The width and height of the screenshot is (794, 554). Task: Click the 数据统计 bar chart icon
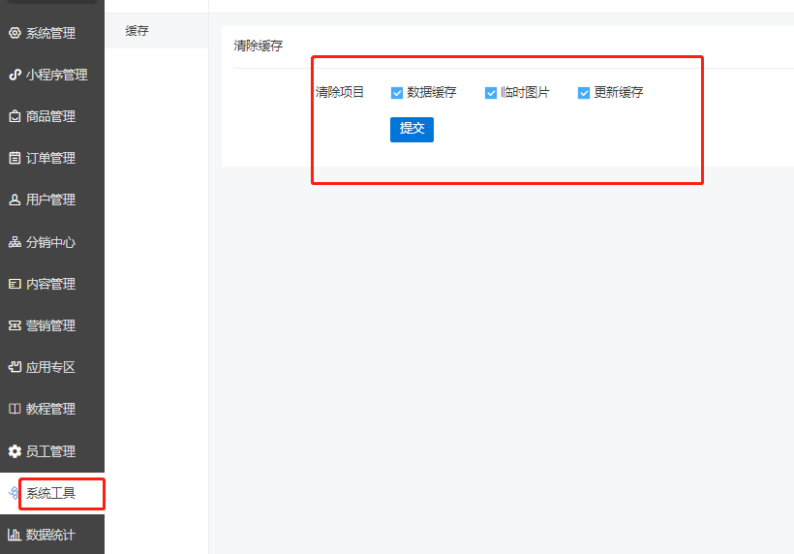[x=15, y=535]
